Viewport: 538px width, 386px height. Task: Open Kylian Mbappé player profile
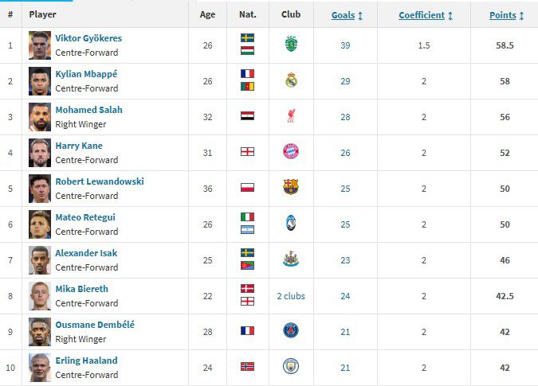pos(86,74)
